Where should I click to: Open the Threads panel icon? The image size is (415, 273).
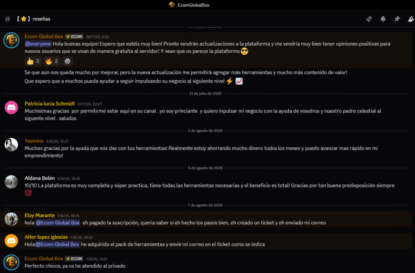369,19
